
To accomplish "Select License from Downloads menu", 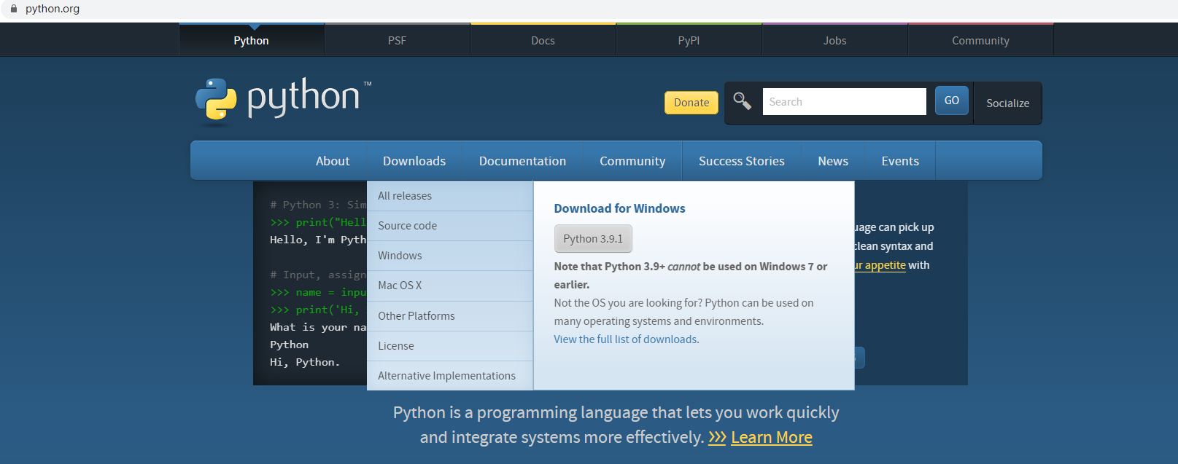I will 450,346.
